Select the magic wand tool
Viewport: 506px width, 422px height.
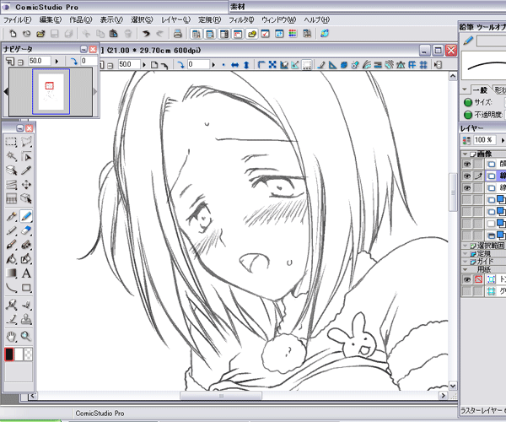[x=11, y=156]
